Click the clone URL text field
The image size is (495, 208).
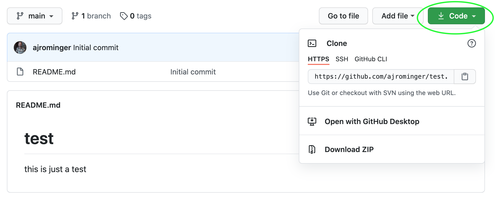click(381, 77)
